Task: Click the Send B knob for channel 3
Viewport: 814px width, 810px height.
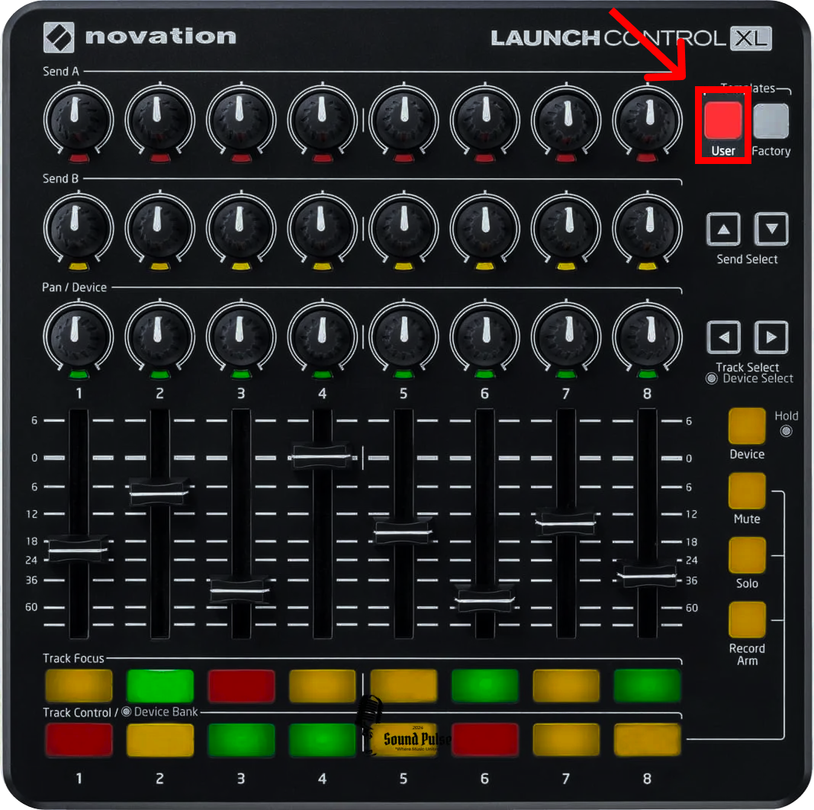Action: 241,229
